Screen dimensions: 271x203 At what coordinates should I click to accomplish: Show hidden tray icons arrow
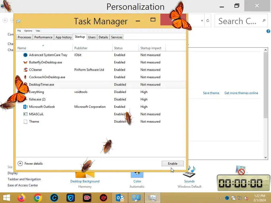(220, 198)
